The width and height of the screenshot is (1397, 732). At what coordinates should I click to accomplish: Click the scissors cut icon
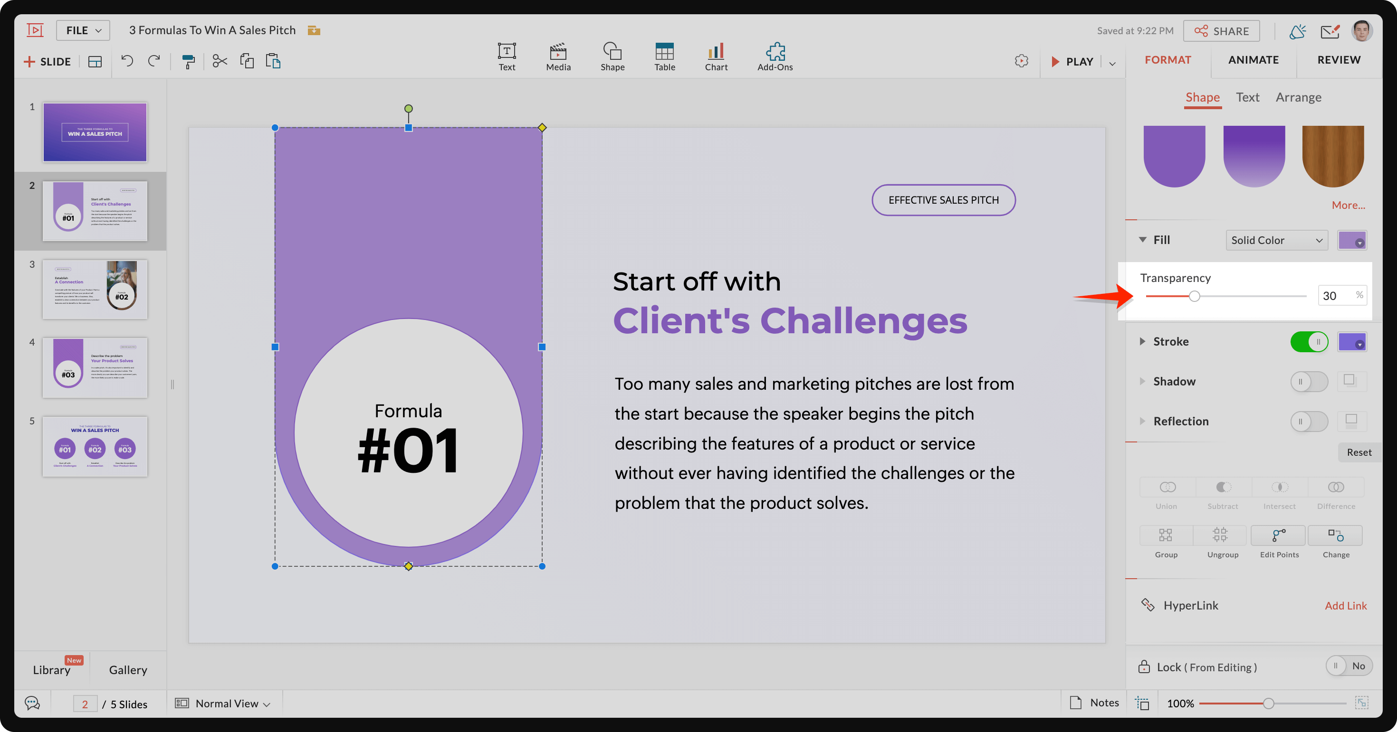pyautogui.click(x=220, y=61)
